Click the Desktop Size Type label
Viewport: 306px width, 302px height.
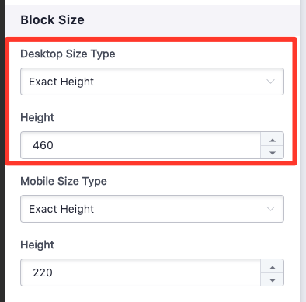pos(68,54)
